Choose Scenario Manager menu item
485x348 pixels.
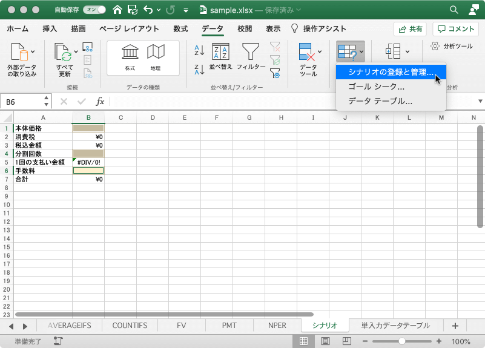point(391,72)
